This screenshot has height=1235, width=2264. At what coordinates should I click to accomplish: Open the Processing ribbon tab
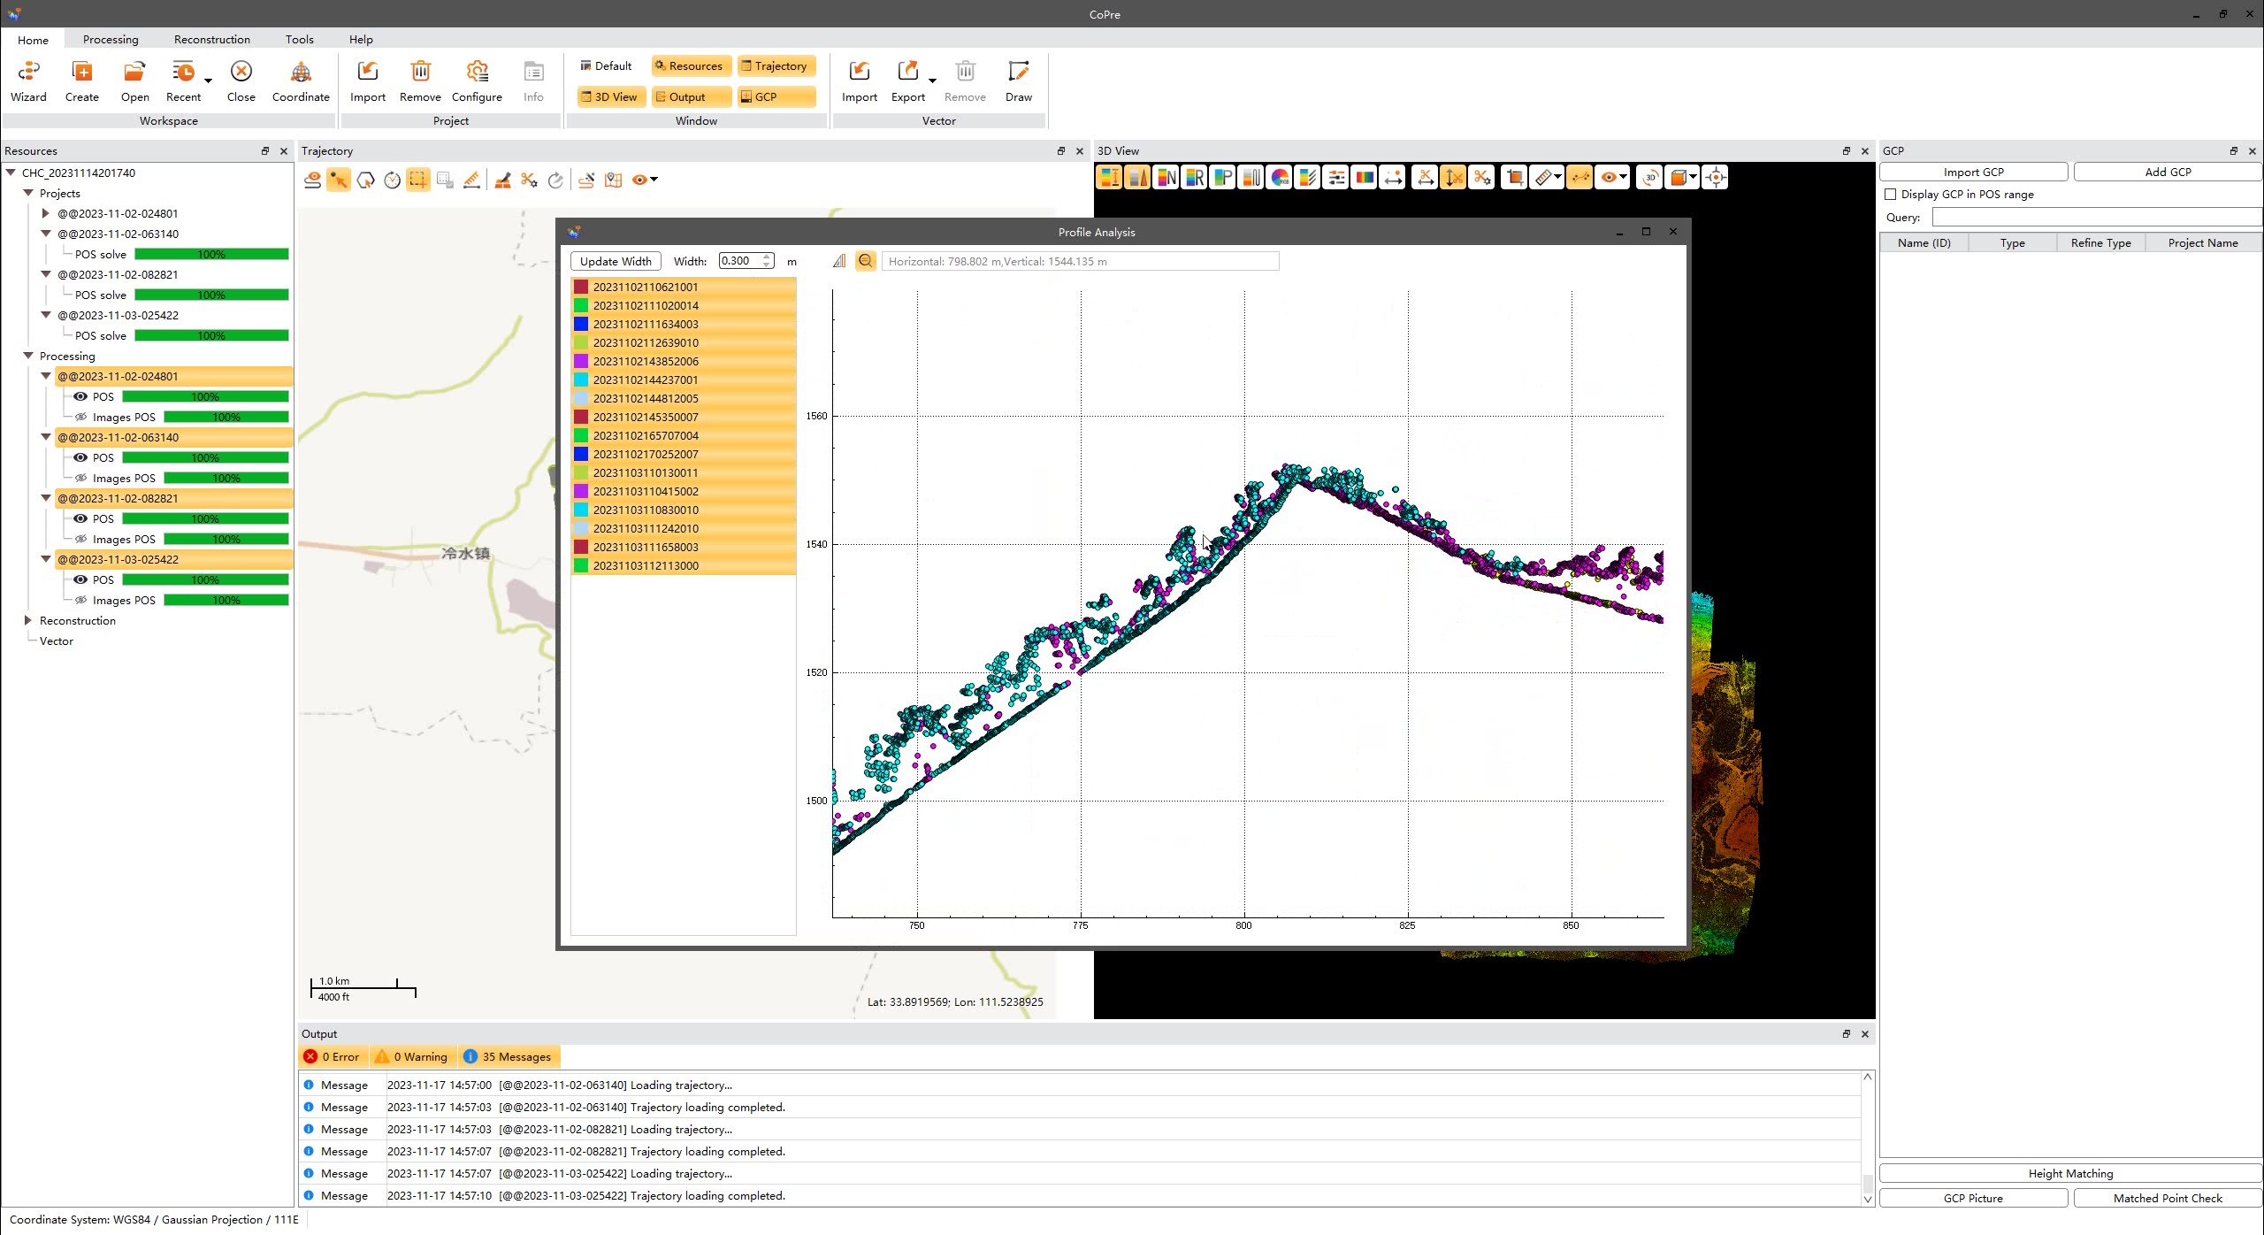tap(111, 39)
